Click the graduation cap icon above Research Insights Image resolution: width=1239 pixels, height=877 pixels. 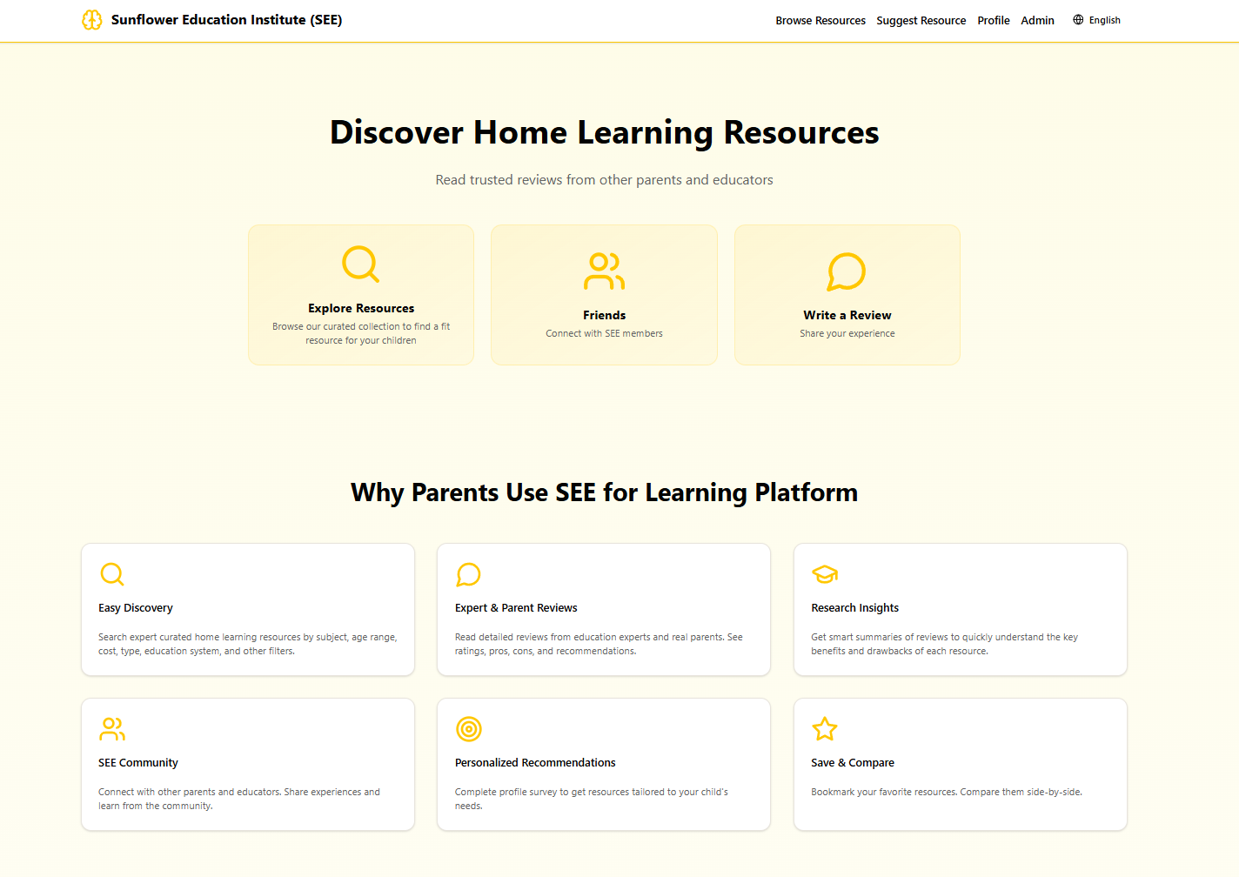(x=825, y=574)
